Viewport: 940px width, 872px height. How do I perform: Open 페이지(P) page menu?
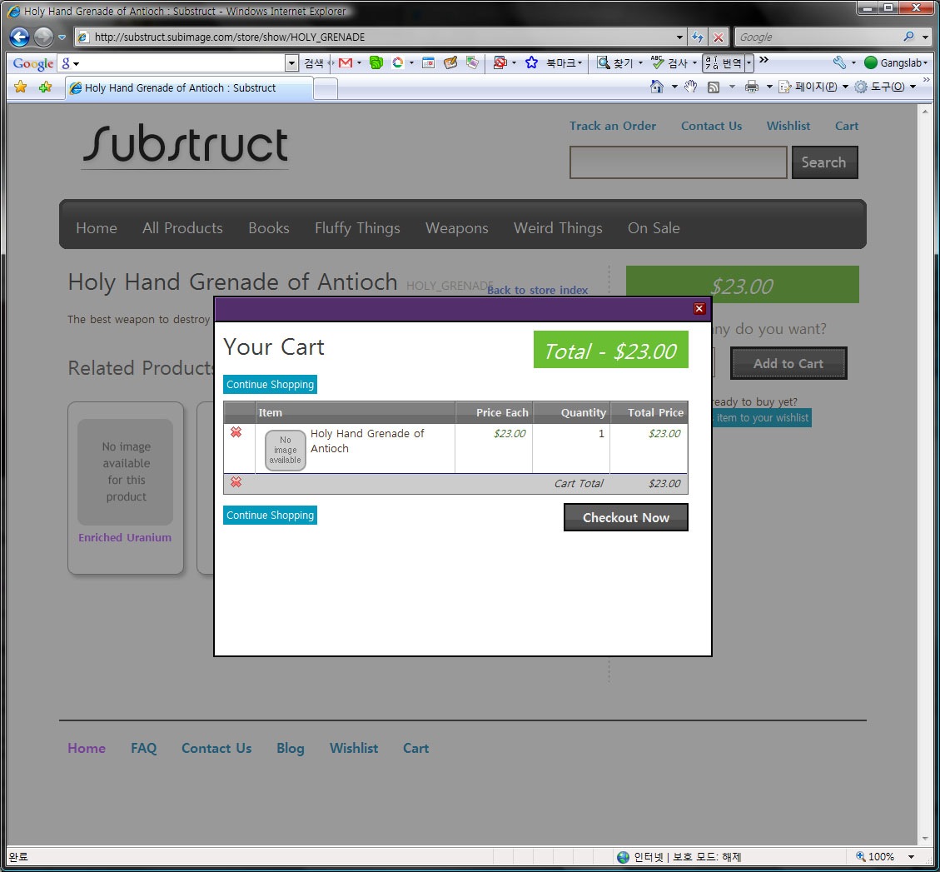(x=813, y=87)
